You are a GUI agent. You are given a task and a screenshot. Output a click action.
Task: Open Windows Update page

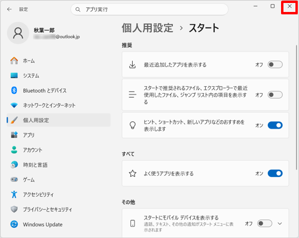59,224
